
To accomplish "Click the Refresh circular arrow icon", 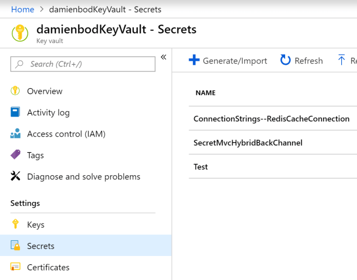I will (x=286, y=60).
